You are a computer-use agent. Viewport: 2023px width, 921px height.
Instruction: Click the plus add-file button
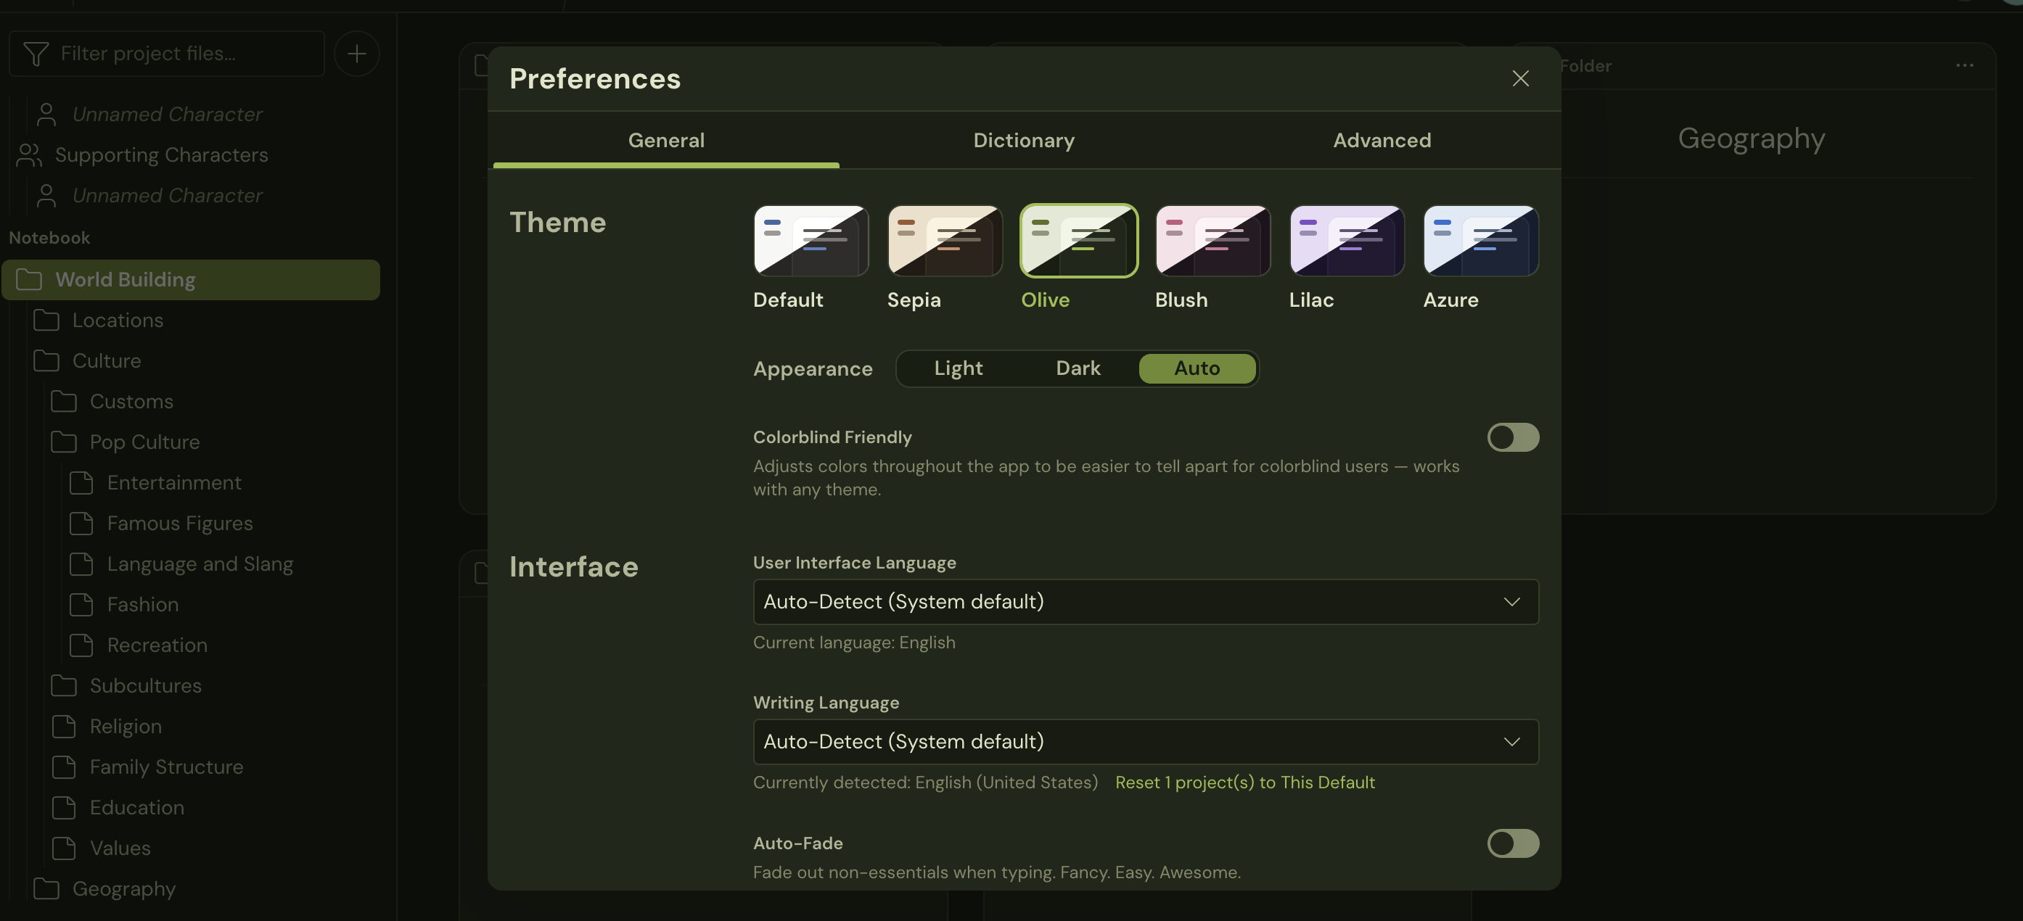point(356,54)
